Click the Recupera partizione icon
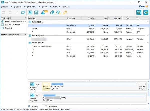Viewport: 150px width, 111px height. pyautogui.click(x=2, y=25)
